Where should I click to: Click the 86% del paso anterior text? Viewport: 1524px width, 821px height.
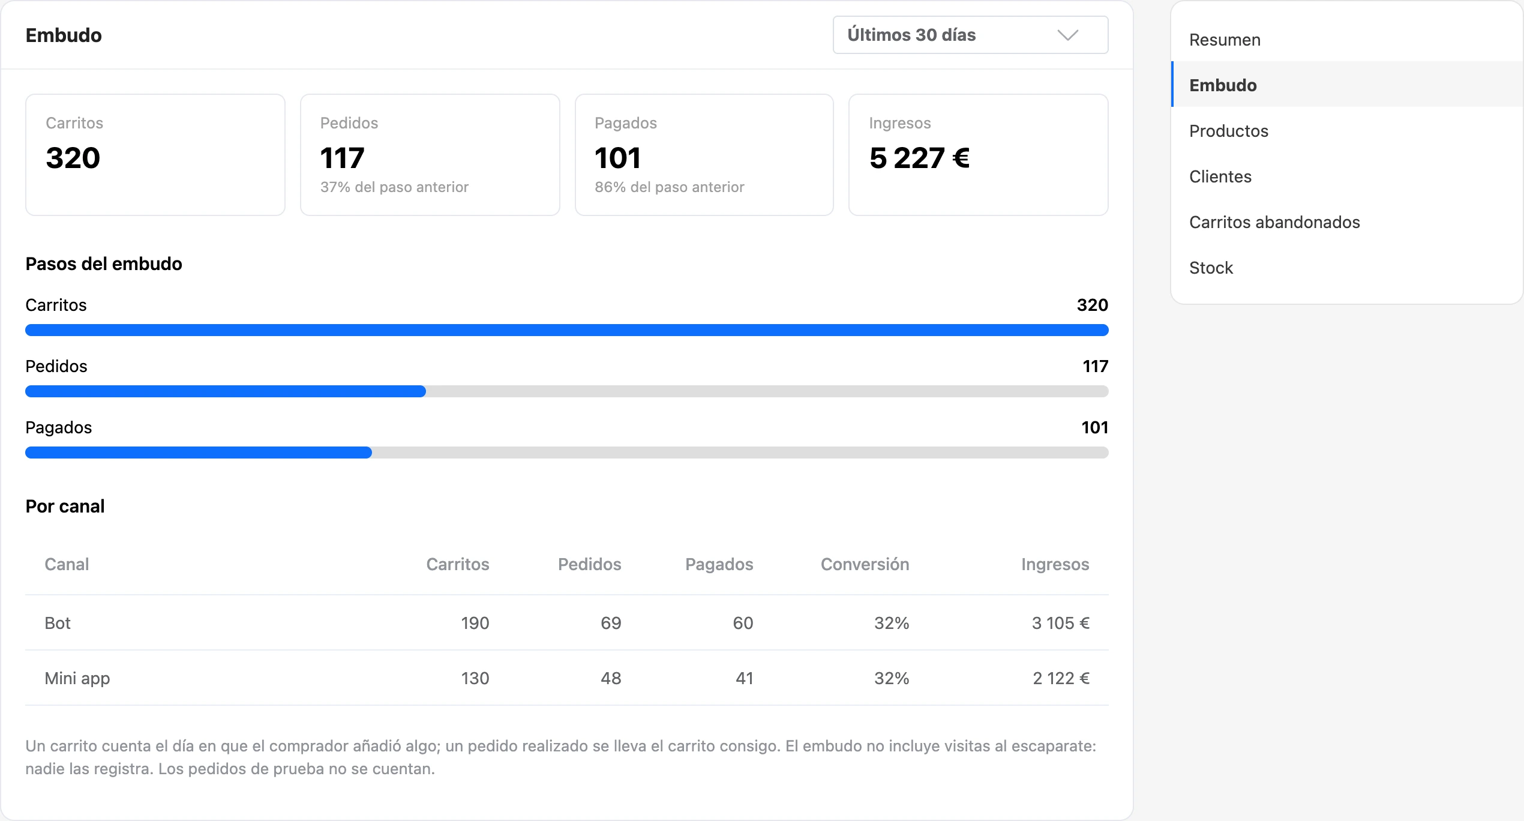[670, 187]
